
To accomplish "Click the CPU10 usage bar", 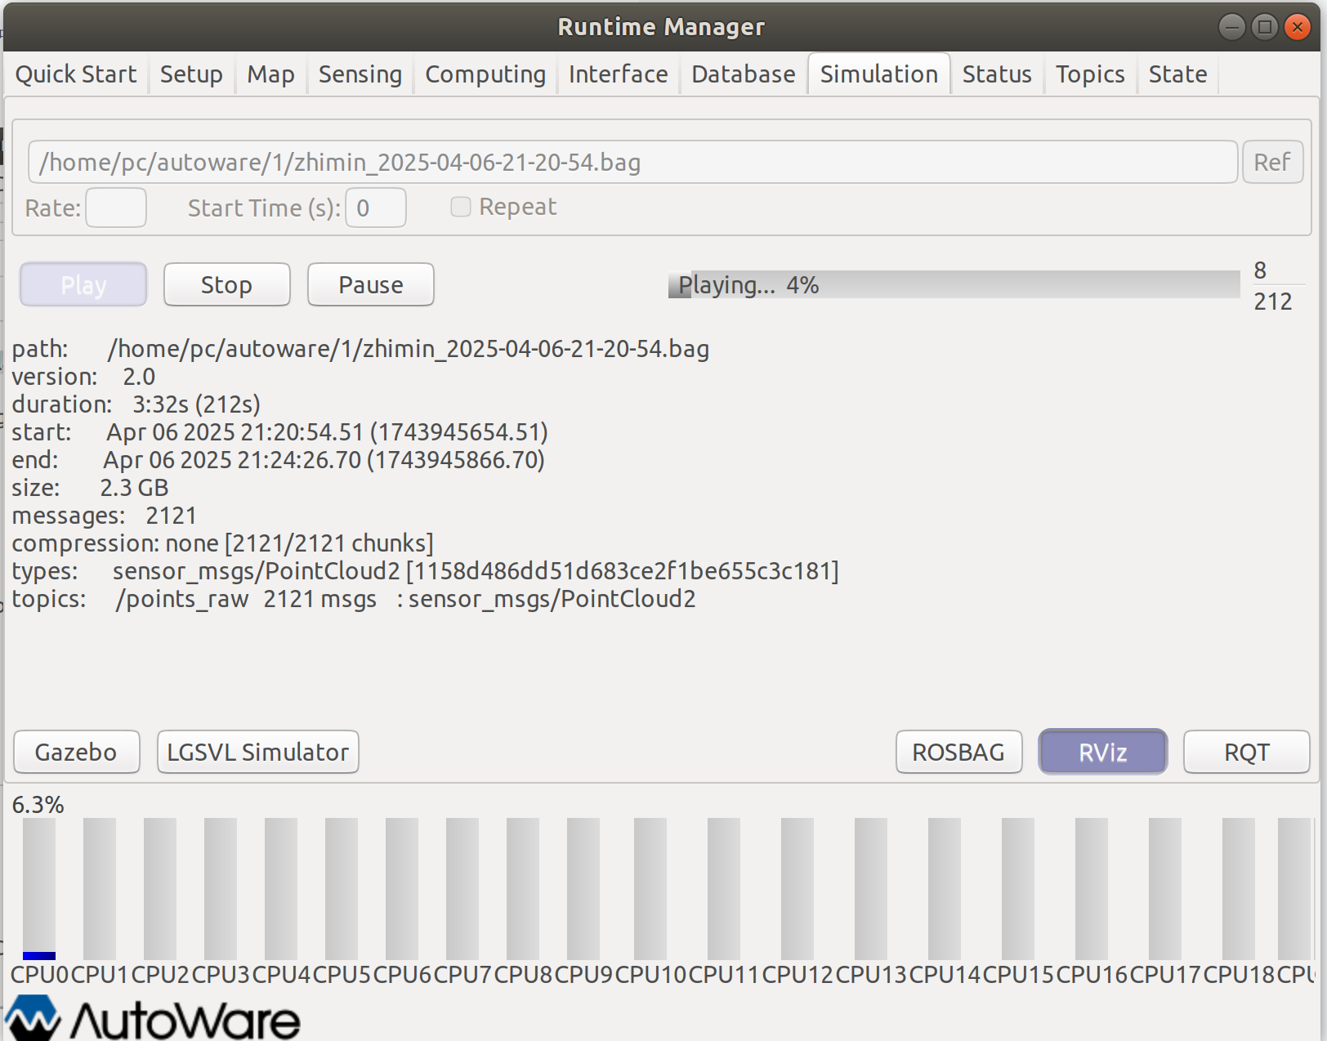I will 650,889.
